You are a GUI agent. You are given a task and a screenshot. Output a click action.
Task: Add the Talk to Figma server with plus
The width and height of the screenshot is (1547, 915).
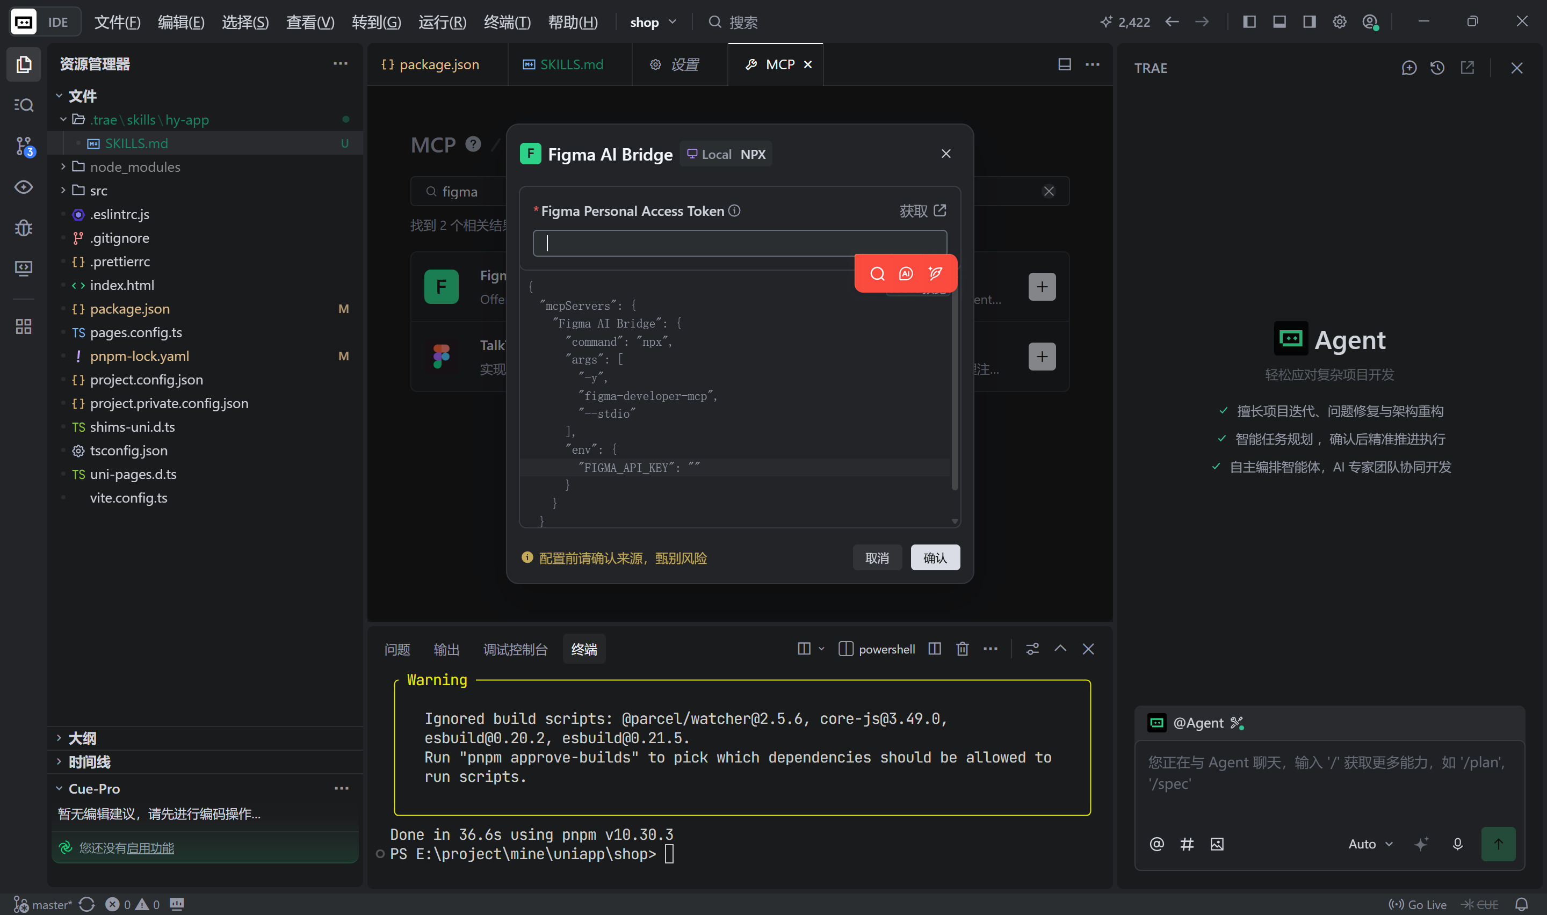click(x=1042, y=357)
